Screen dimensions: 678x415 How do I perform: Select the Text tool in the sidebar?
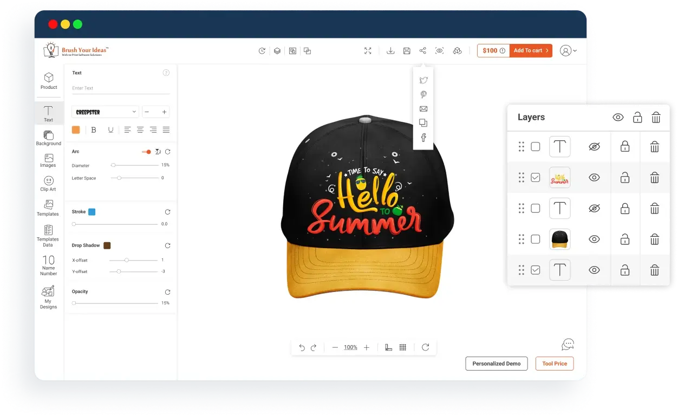[48, 113]
